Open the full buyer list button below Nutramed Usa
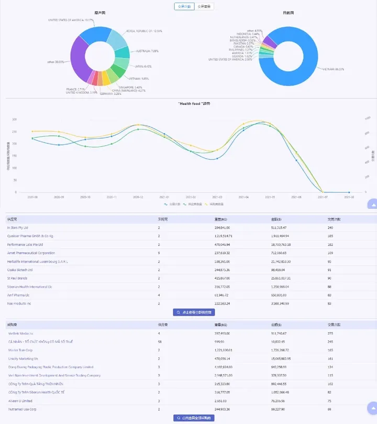 pyautogui.click(x=194, y=418)
